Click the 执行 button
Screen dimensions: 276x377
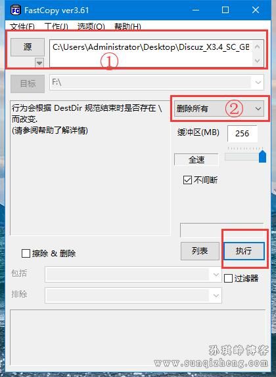[244, 250]
